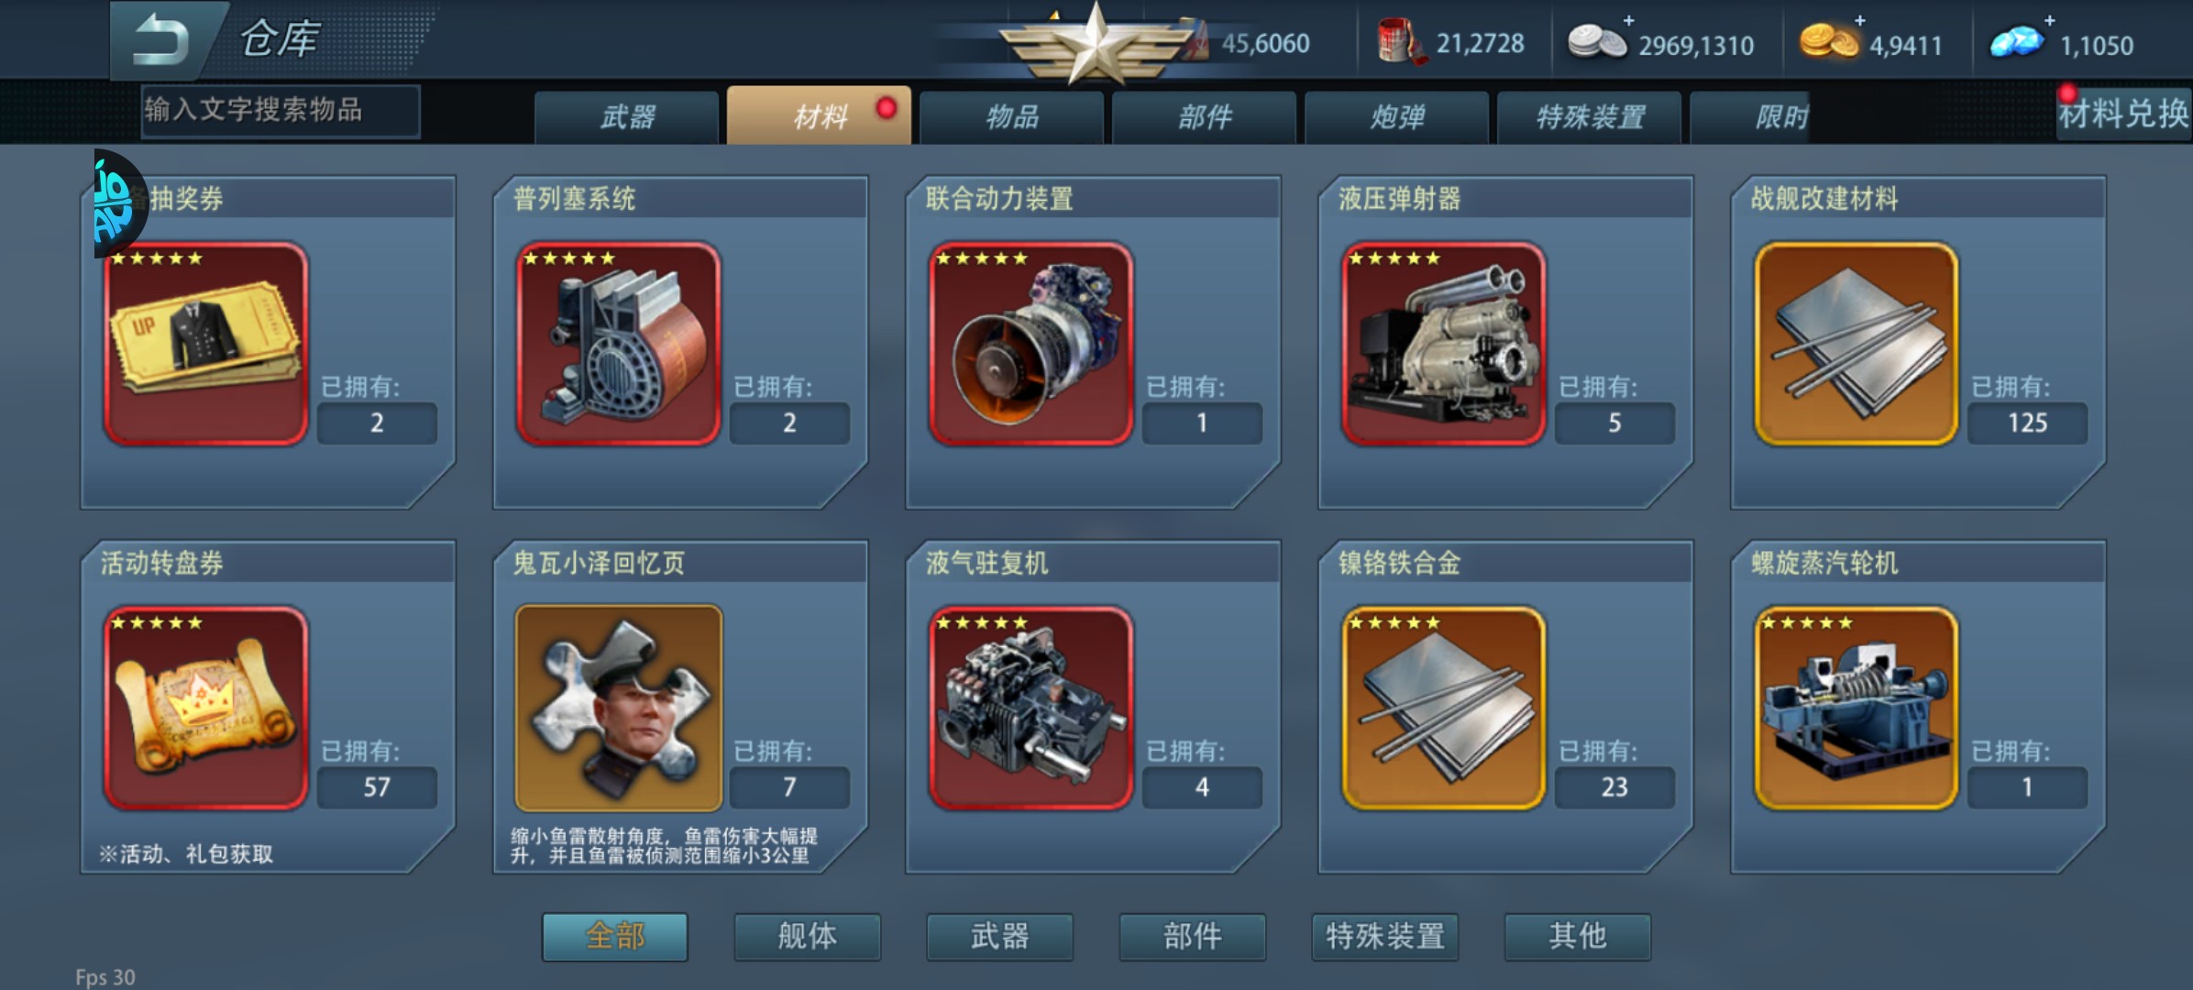Open the 特殊装置 top tab
2193x990 pixels.
click(x=1590, y=116)
